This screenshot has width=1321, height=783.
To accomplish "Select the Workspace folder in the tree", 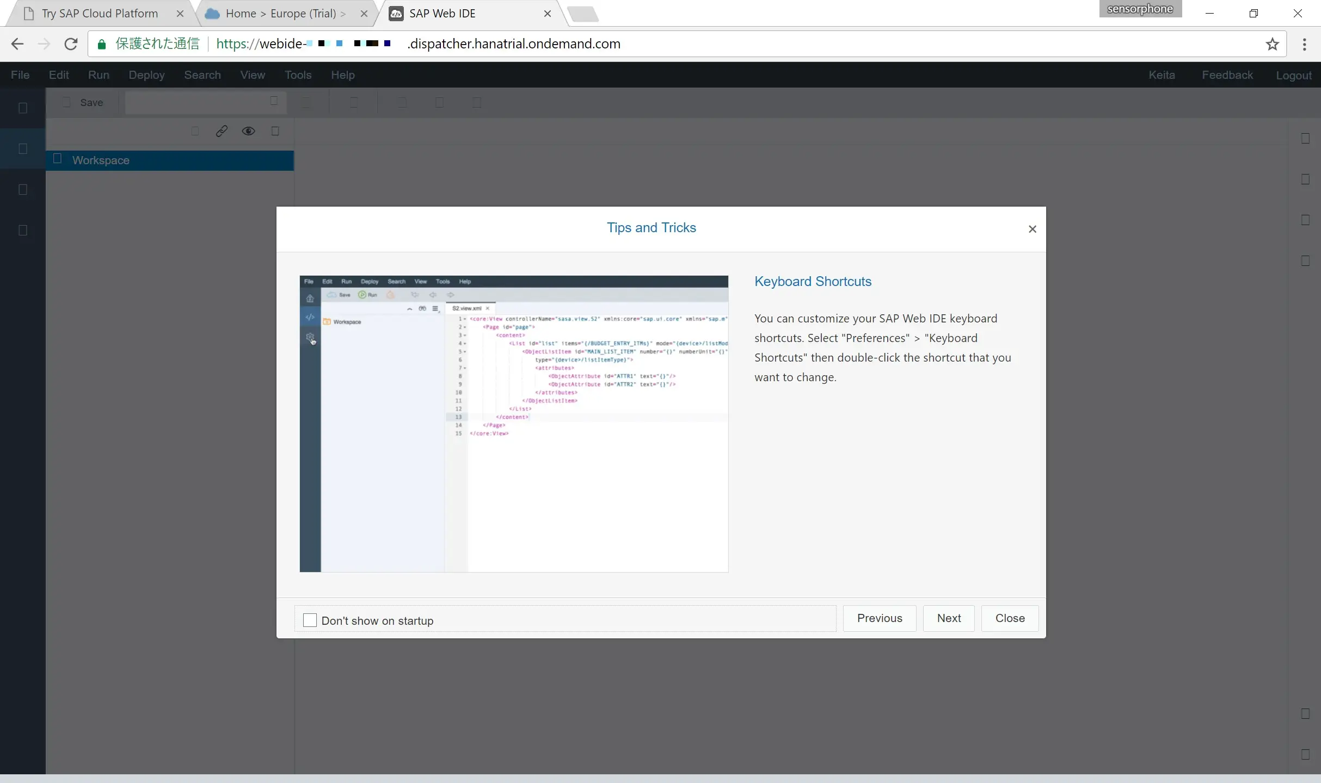I will (170, 160).
